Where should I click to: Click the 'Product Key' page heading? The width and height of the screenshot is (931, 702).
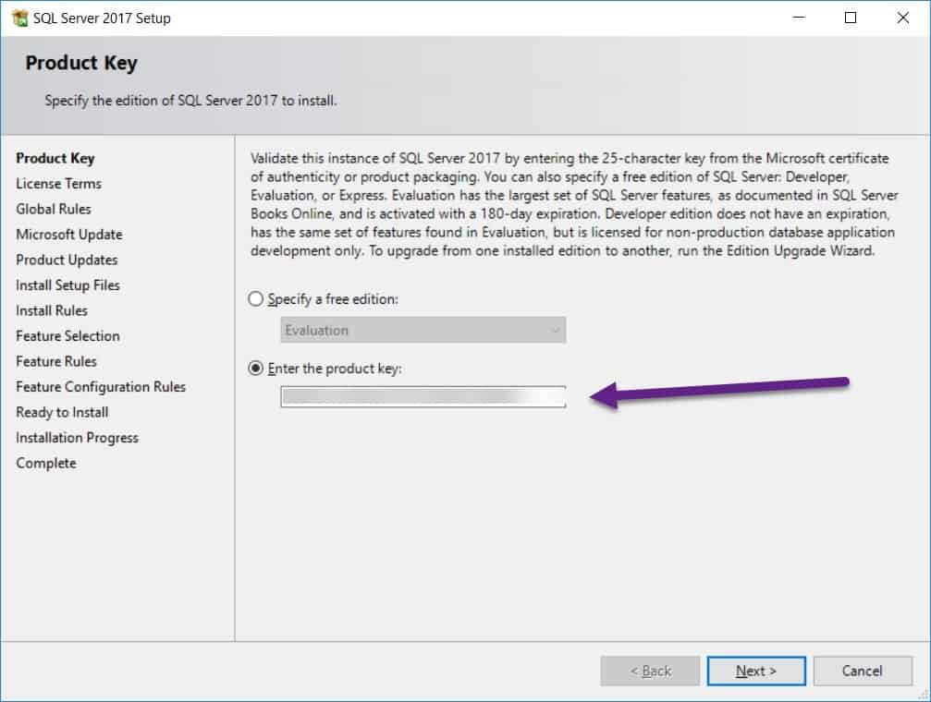click(x=81, y=63)
